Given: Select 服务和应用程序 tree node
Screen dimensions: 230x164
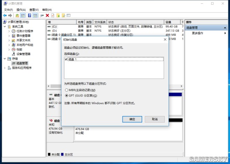Looking at the screenshot, I should (22, 68).
